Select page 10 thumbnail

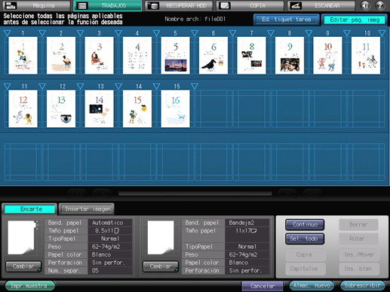pyautogui.click(x=366, y=56)
